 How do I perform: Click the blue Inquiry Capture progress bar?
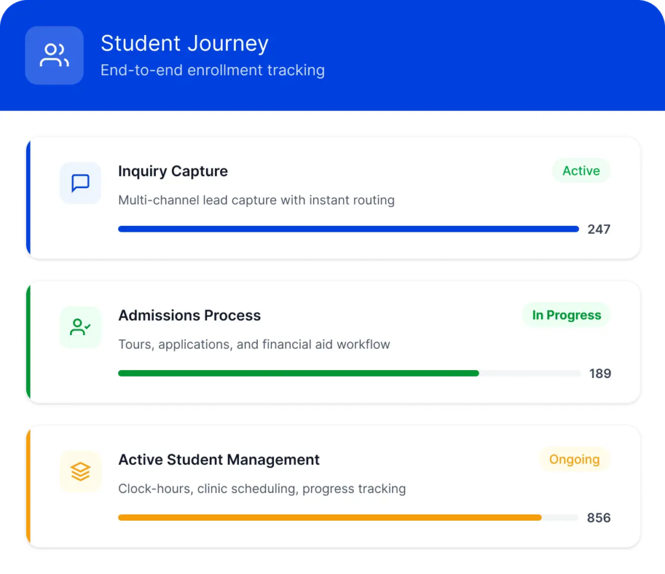(348, 229)
